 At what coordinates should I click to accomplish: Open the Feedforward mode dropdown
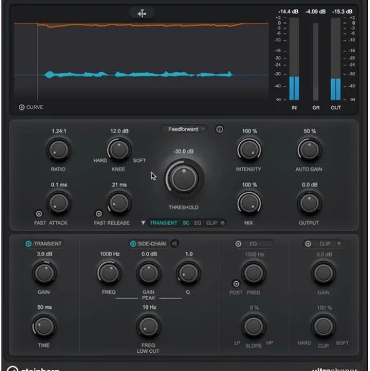(x=183, y=129)
